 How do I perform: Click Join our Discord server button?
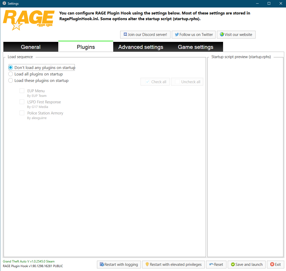(x=145, y=35)
